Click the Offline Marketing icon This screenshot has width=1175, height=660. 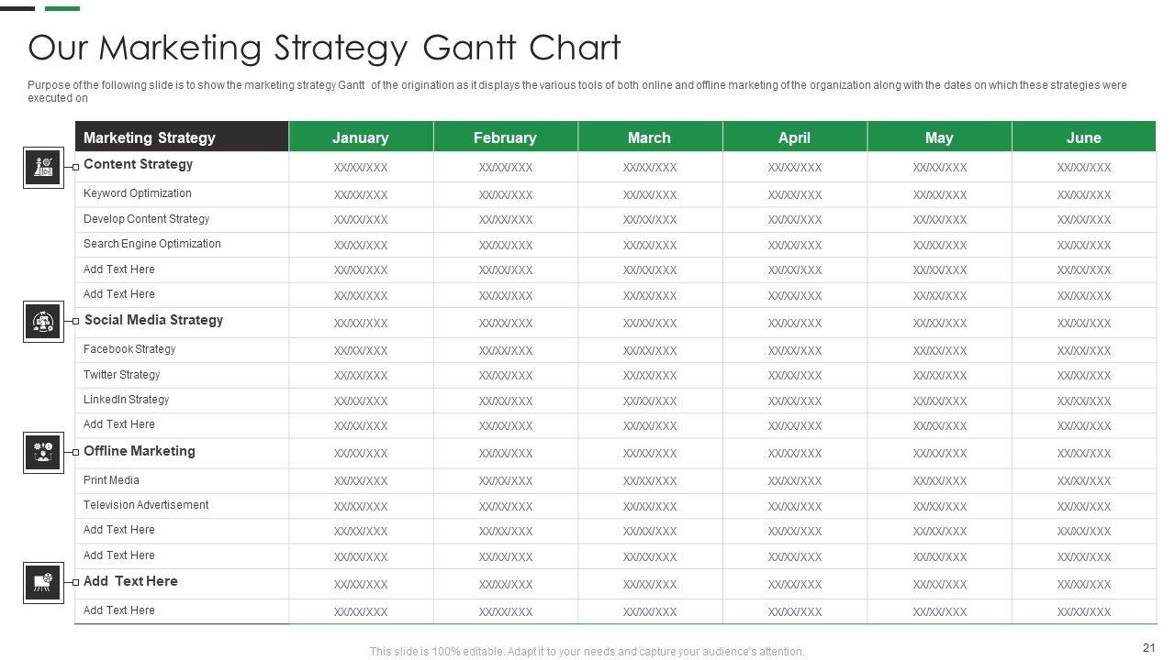coord(43,453)
